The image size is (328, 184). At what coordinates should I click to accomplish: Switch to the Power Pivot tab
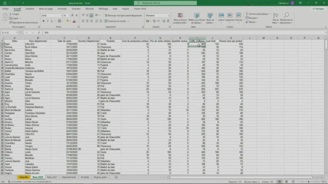140,9
